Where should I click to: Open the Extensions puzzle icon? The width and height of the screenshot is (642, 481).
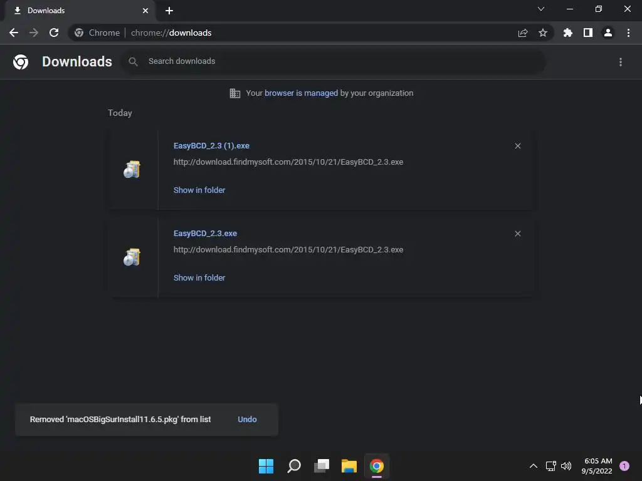tap(568, 33)
